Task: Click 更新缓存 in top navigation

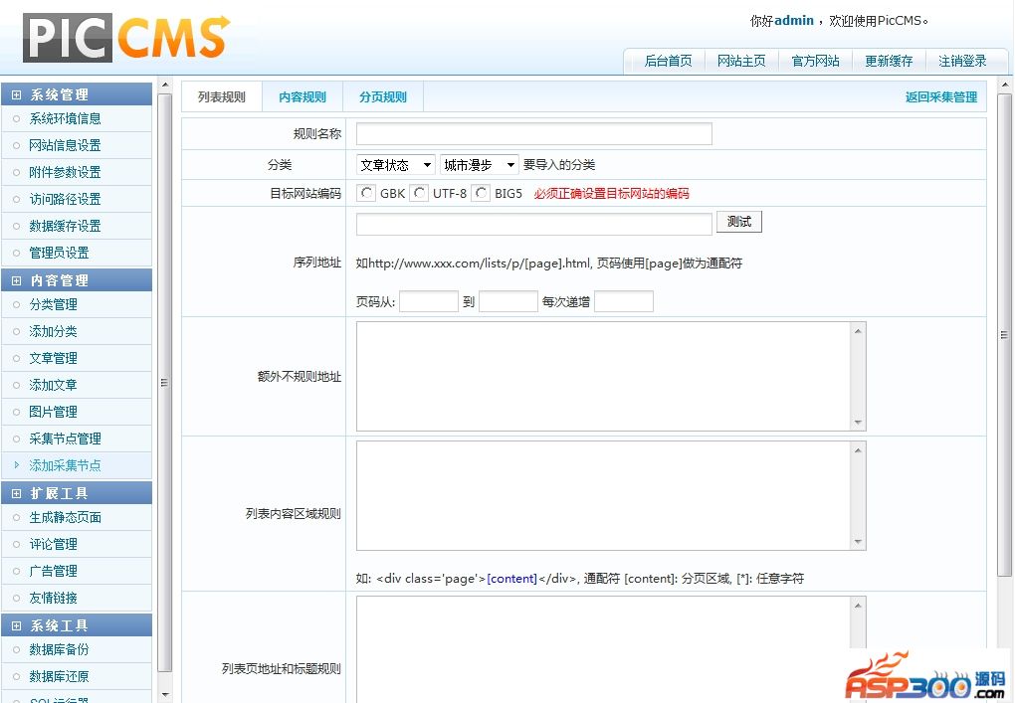Action: (889, 62)
